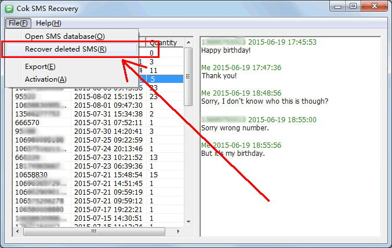Click the vertical scrollbar thumb in list

click(188, 76)
